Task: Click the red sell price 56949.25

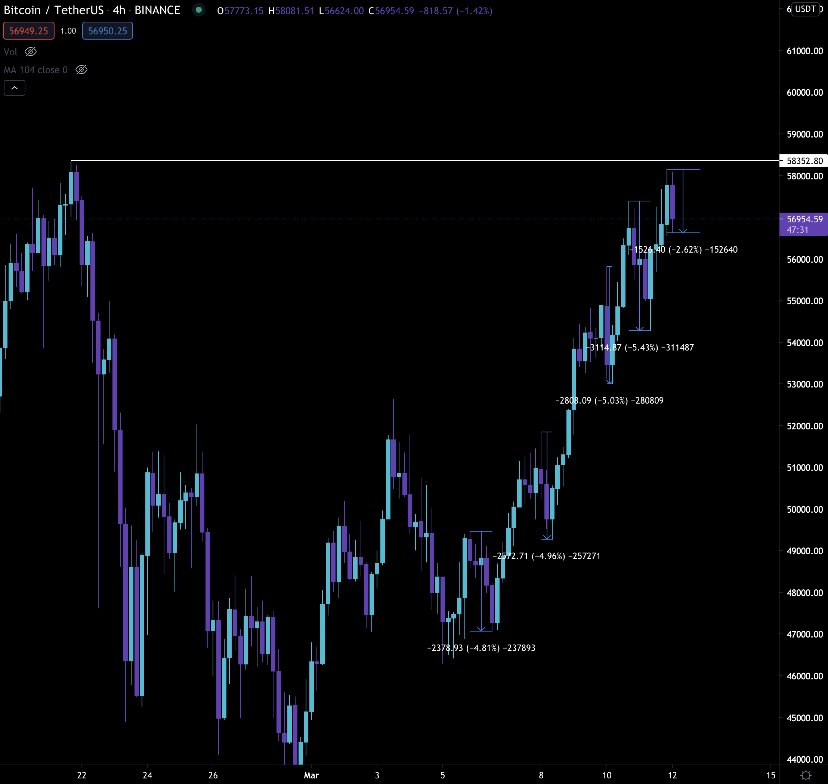Action: coord(28,31)
